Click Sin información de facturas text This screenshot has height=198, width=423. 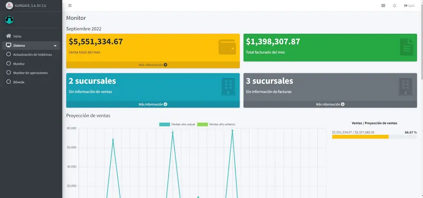pos(269,92)
